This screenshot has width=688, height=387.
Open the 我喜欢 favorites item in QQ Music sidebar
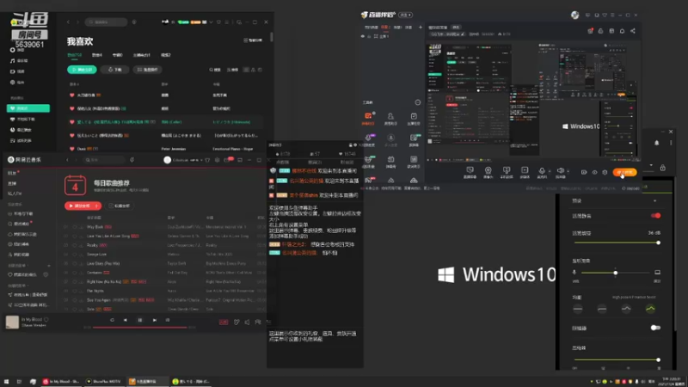tap(28, 108)
